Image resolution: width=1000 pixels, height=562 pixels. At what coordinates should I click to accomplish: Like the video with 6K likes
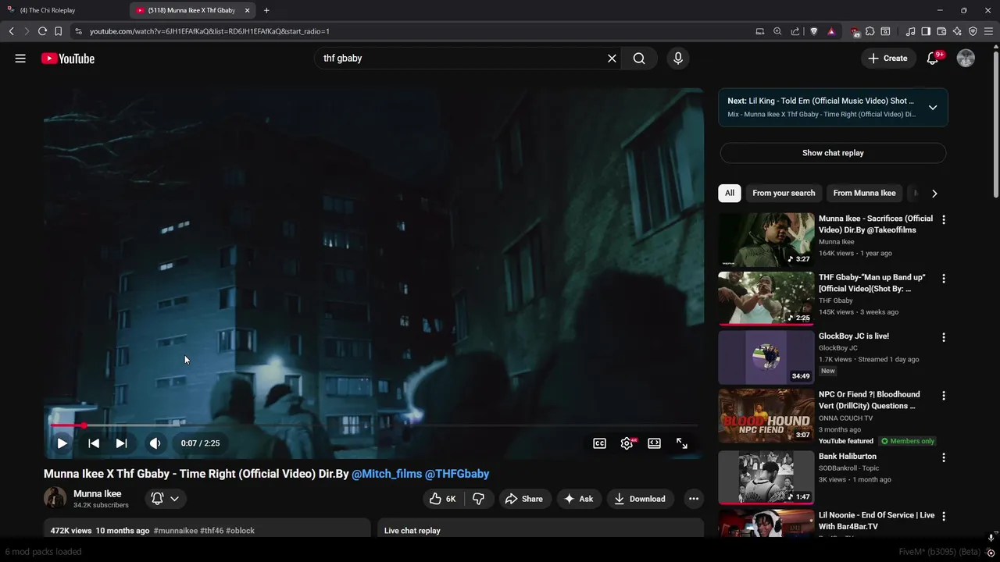(x=442, y=499)
